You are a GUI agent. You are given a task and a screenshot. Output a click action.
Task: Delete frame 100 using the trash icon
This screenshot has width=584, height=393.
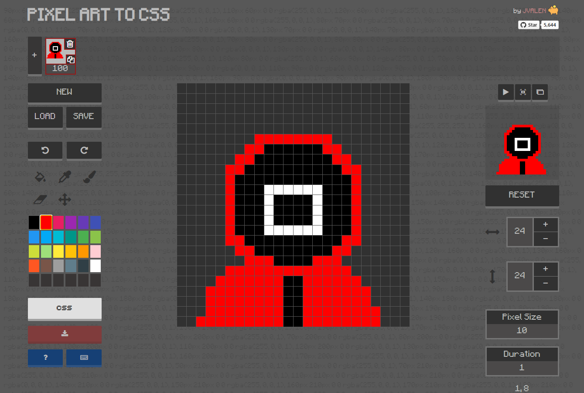pyautogui.click(x=70, y=44)
